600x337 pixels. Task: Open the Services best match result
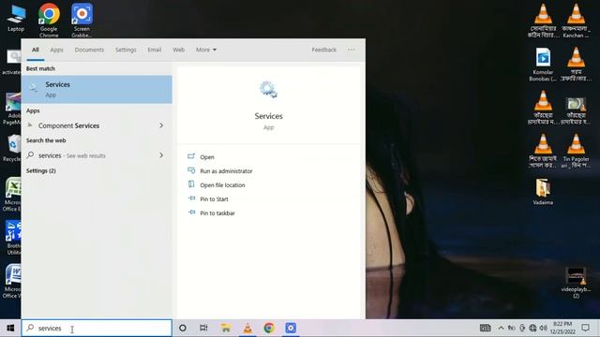pos(97,90)
